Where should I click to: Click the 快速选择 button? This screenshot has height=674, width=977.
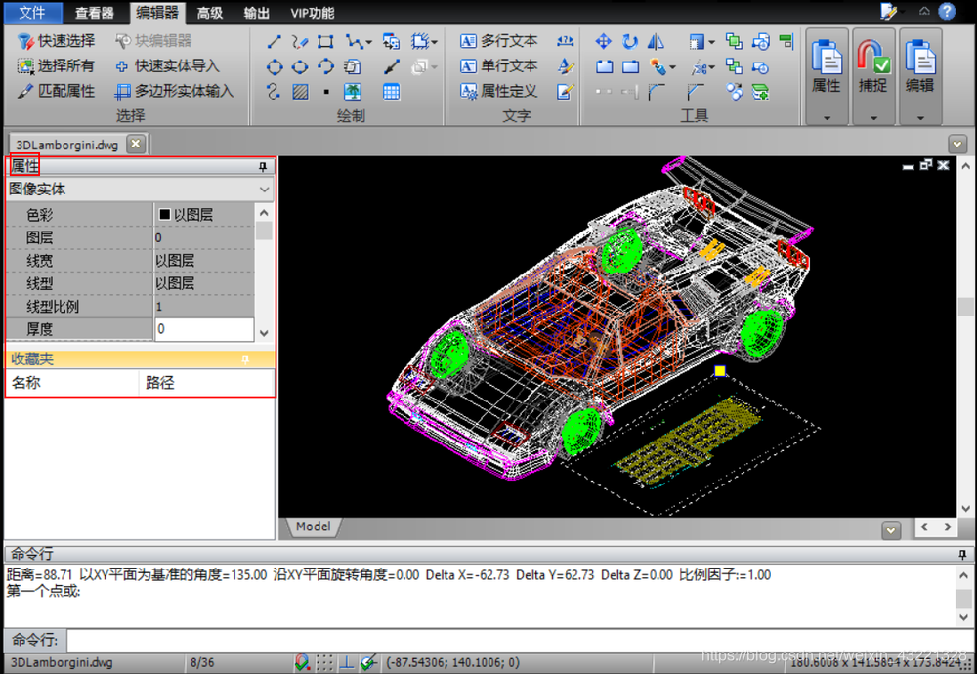click(x=56, y=41)
